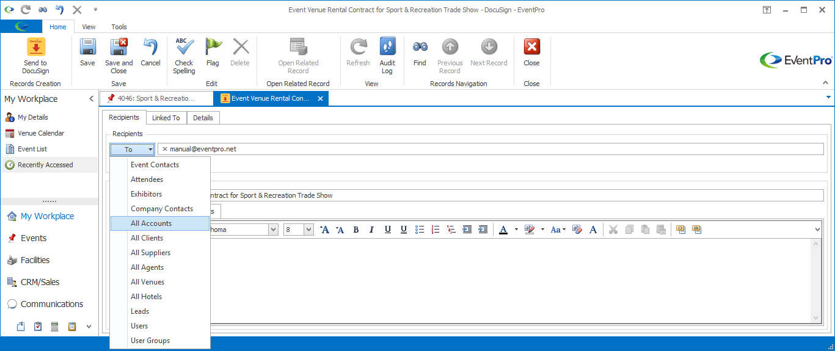Send the document to DocuSign

35,56
